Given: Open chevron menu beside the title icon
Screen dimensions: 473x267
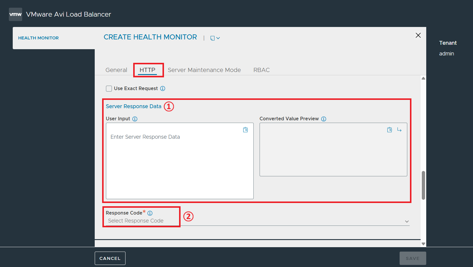Looking at the screenshot, I should pos(218,38).
